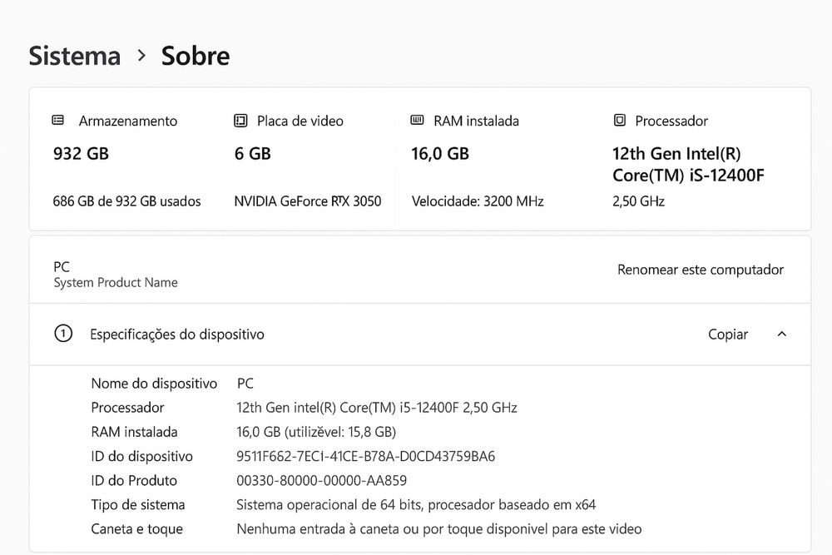Click the Processador chip icon
The width and height of the screenshot is (832, 555).
pyautogui.click(x=619, y=121)
